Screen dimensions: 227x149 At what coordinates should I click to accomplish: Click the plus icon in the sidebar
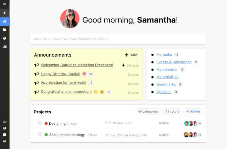pyautogui.click(x=5, y=13)
